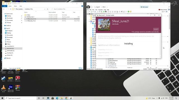179x100 pixels.
Task: Click OpenIV breadcrumb segment 'OpenIV'
Action: (x=98, y=7)
